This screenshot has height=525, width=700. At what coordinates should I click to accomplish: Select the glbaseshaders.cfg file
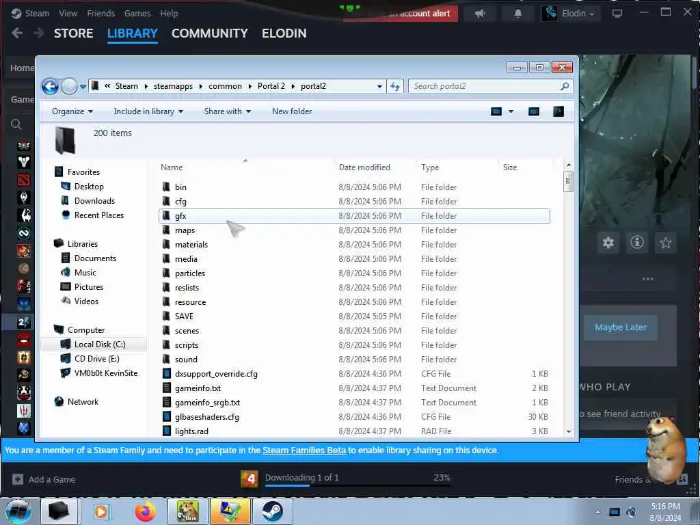354,417
